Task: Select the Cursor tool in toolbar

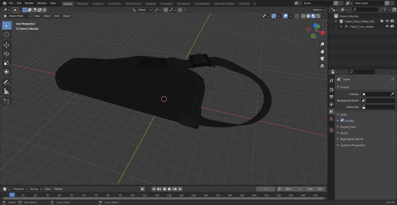Action: (6, 35)
